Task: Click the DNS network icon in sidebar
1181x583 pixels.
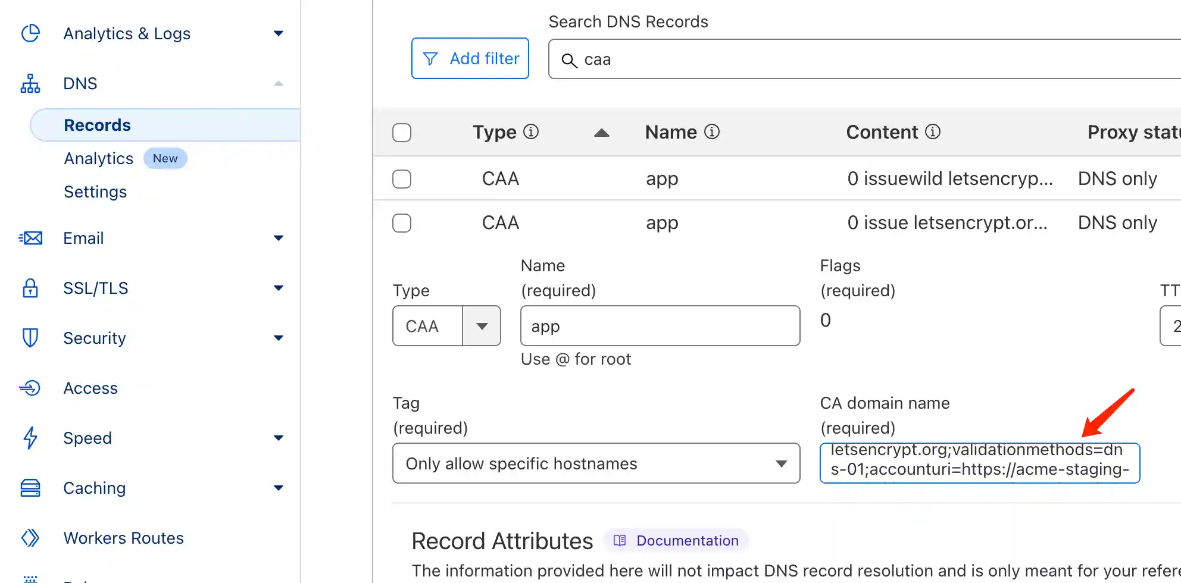Action: [x=30, y=84]
